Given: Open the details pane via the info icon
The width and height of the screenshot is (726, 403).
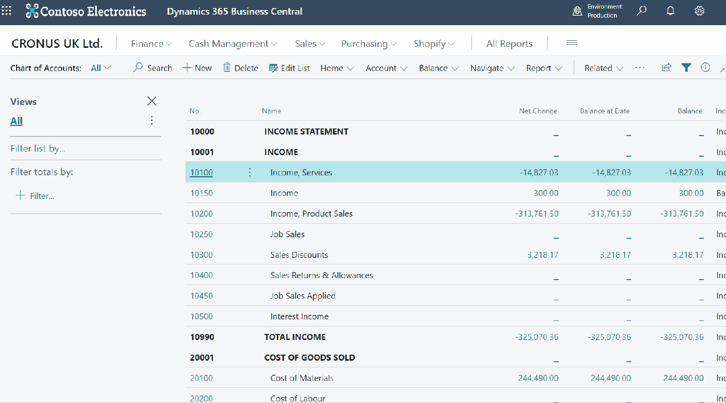Looking at the screenshot, I should pyautogui.click(x=705, y=67).
